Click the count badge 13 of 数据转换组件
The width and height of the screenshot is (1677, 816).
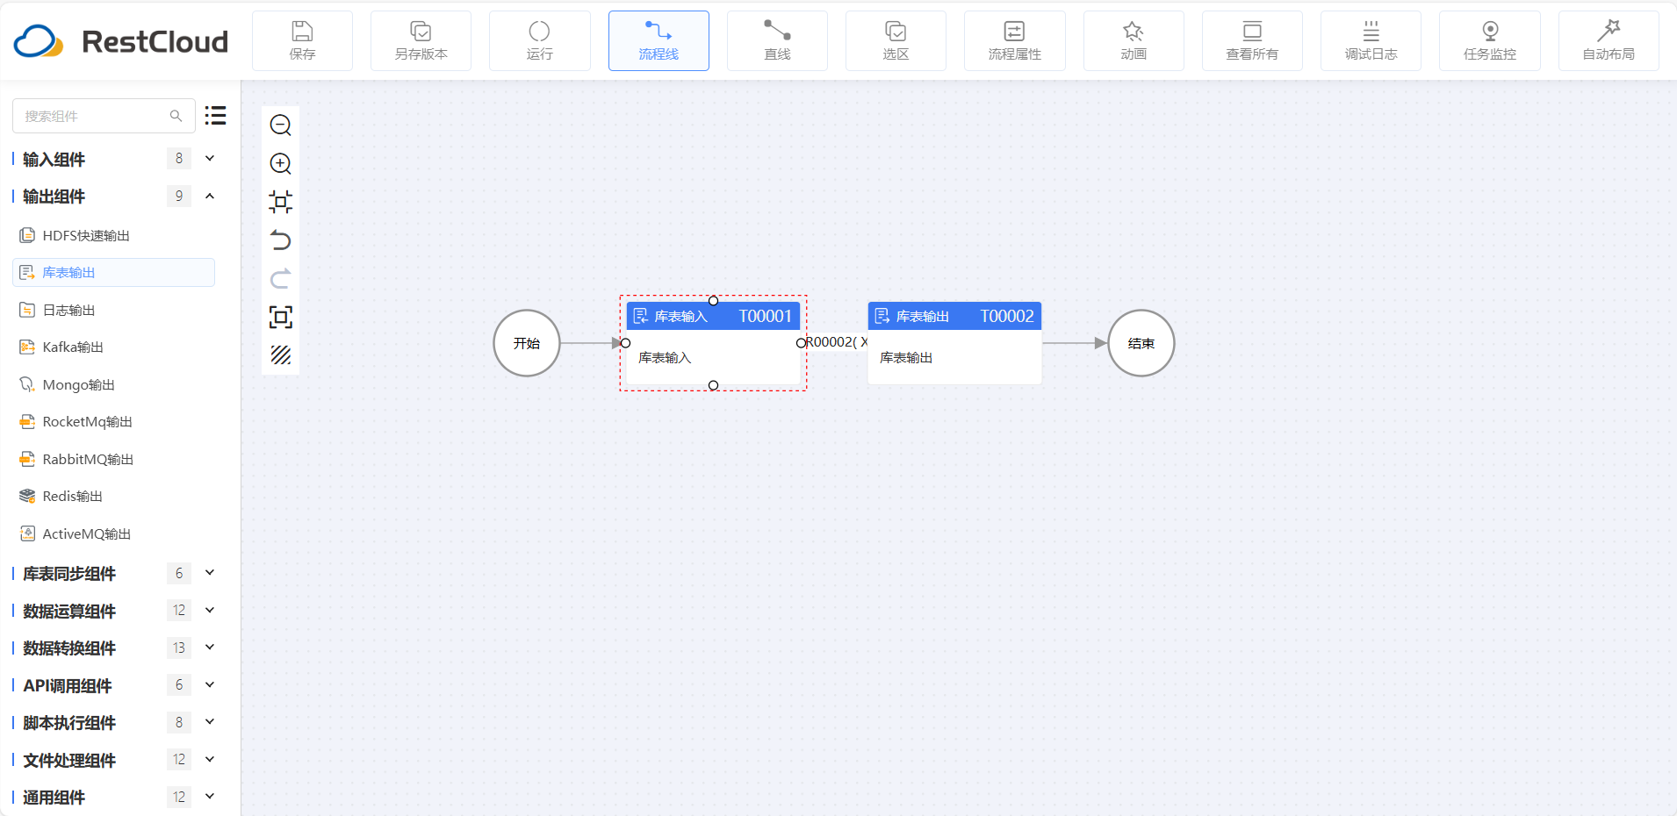179,648
